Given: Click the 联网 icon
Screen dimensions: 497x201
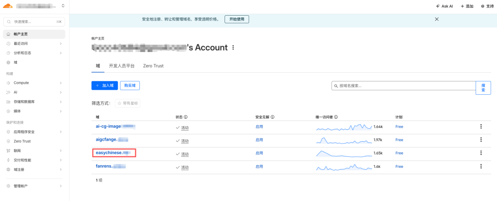Looking at the screenshot, I should pos(8,150).
